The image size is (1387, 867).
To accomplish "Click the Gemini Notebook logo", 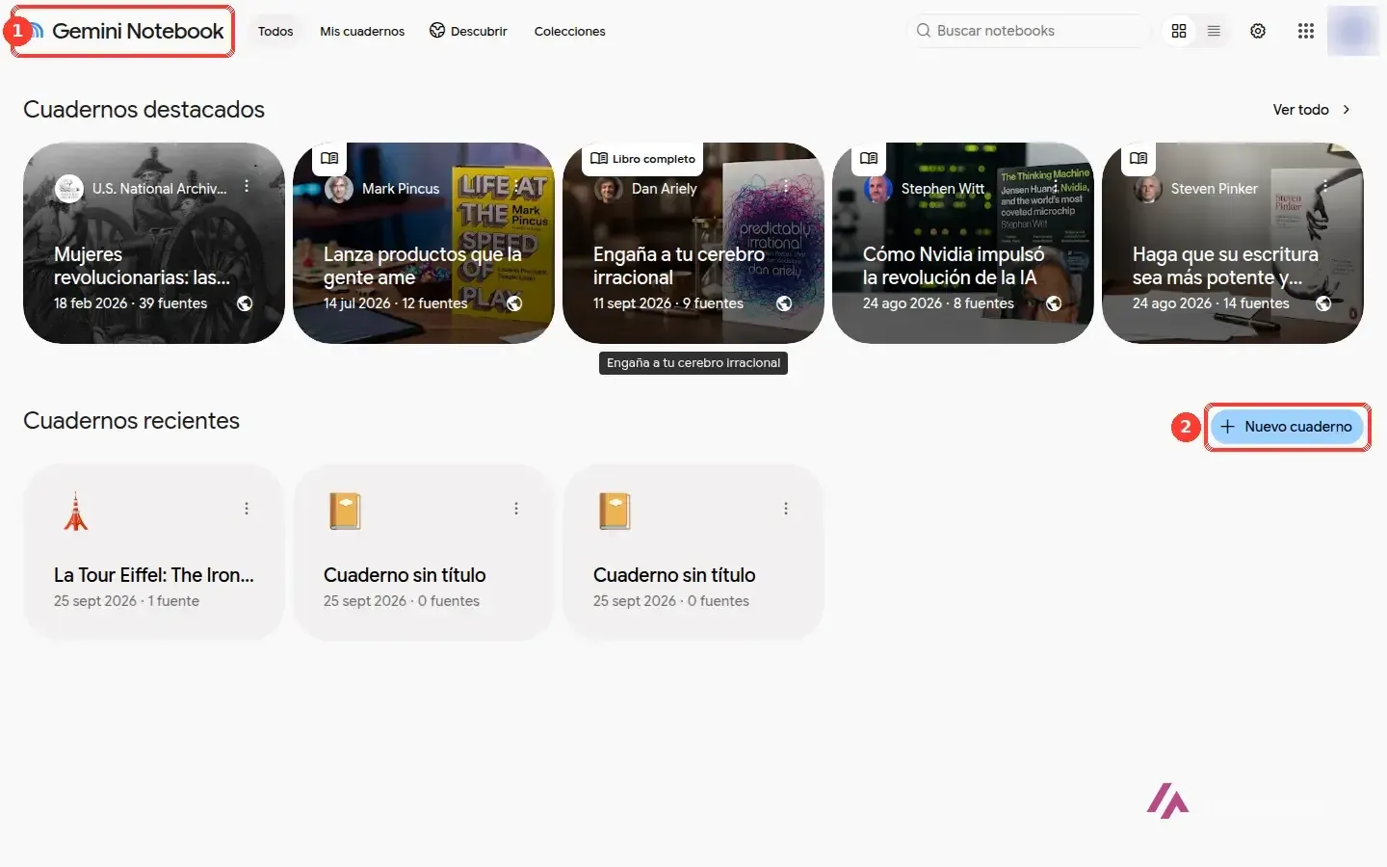I will point(128,31).
